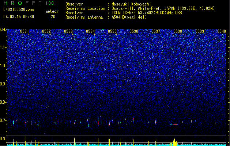This screenshot has width=230, height=146.
Task: Click the 0540 time marker
Action: point(222,31)
